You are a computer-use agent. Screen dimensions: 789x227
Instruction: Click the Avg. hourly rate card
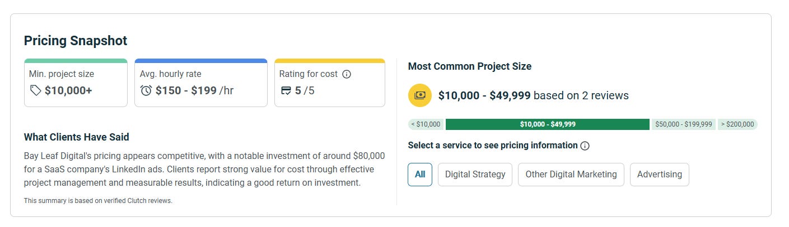200,83
